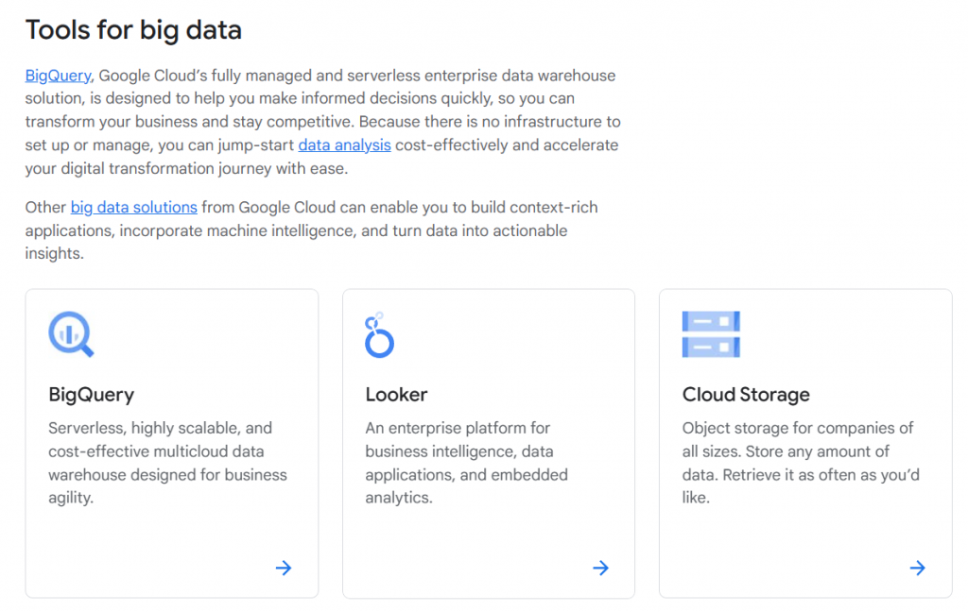The image size is (968, 612).
Task: Click the arrow on the Looker card
Action: pyautogui.click(x=600, y=568)
